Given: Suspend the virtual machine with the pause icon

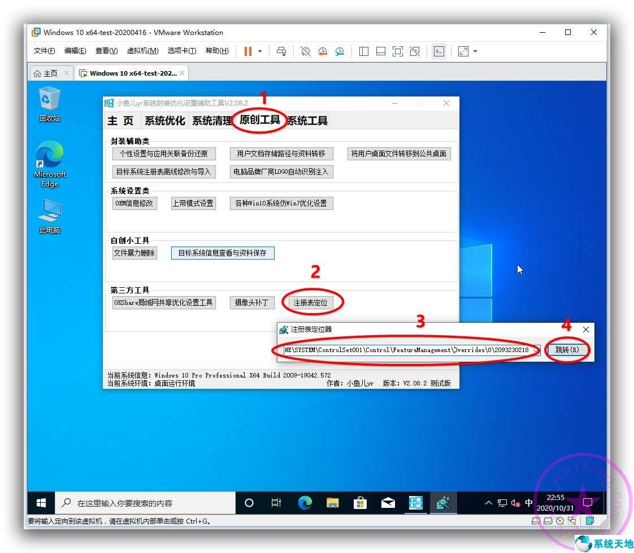Looking at the screenshot, I should (x=247, y=51).
